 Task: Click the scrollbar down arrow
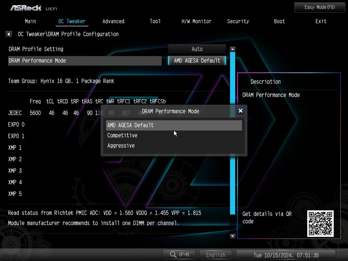click(x=232, y=236)
